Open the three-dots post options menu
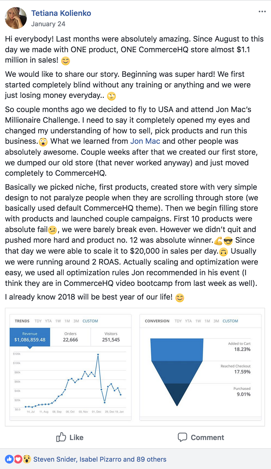 [262, 11]
